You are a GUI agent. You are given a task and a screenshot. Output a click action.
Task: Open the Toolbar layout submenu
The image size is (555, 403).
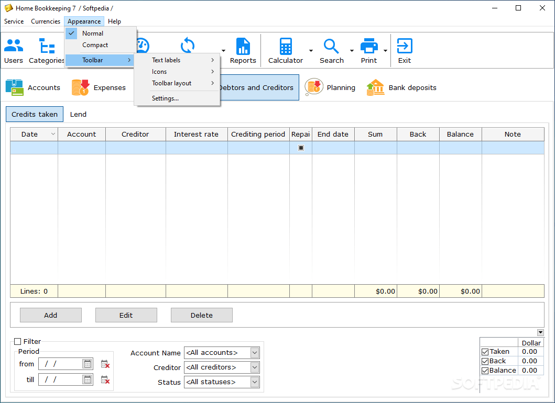tap(171, 83)
